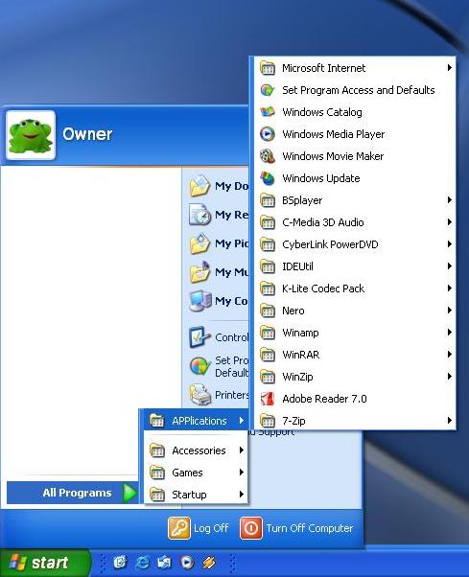The width and height of the screenshot is (469, 577).
Task: Click the Nero folder icon
Action: [x=268, y=311]
